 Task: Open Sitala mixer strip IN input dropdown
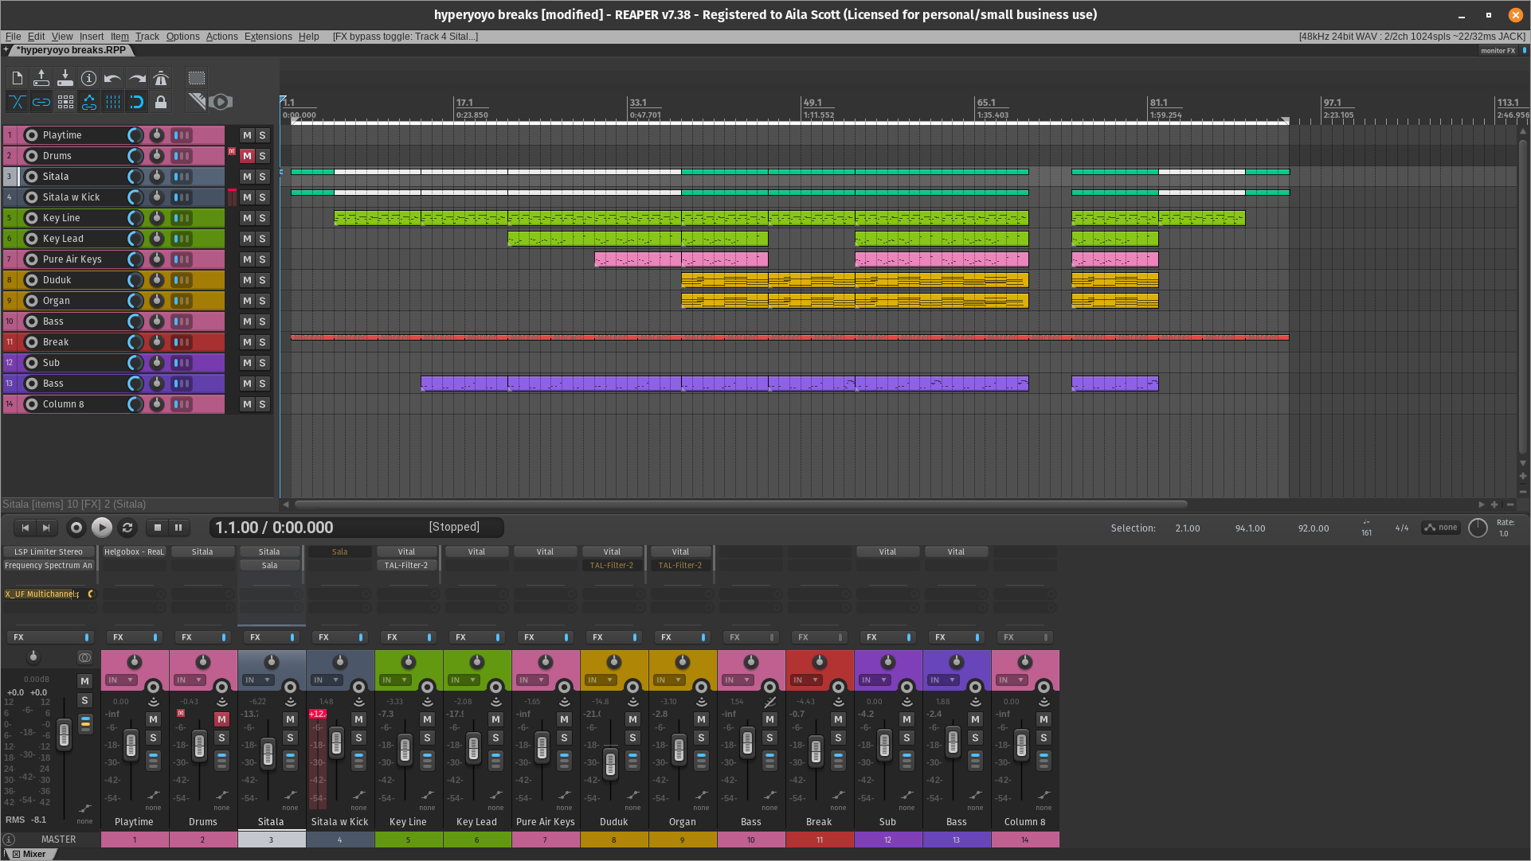click(x=258, y=680)
